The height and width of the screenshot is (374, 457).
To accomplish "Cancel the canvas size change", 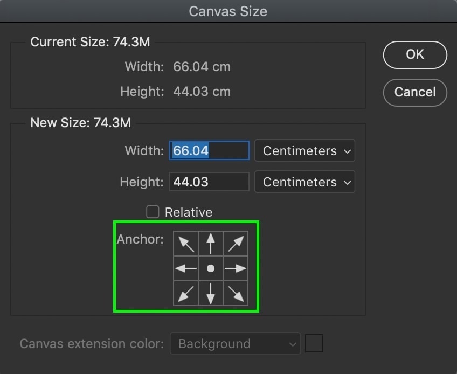I will pos(414,92).
